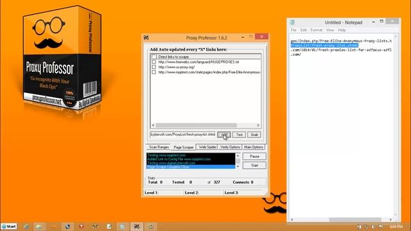This screenshot has height=231, width=411.
Task: Check the us-proxy.org link checkbox
Action: (x=154, y=67)
